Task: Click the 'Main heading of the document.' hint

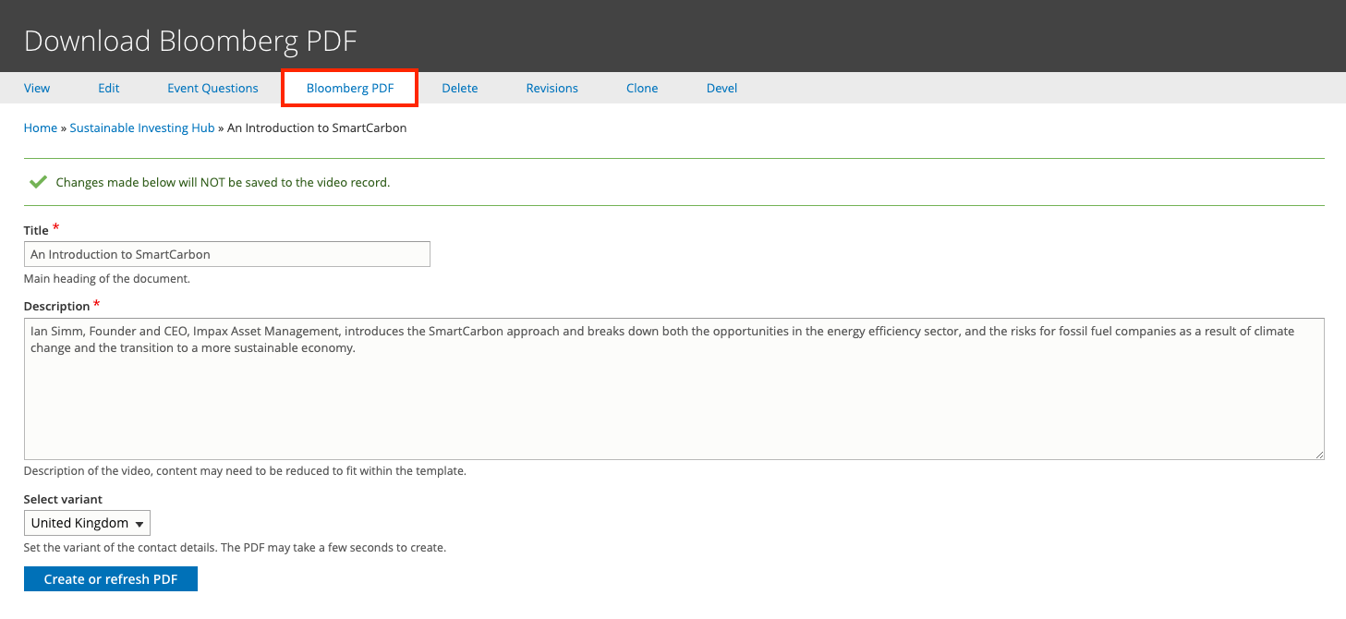Action: click(x=107, y=278)
